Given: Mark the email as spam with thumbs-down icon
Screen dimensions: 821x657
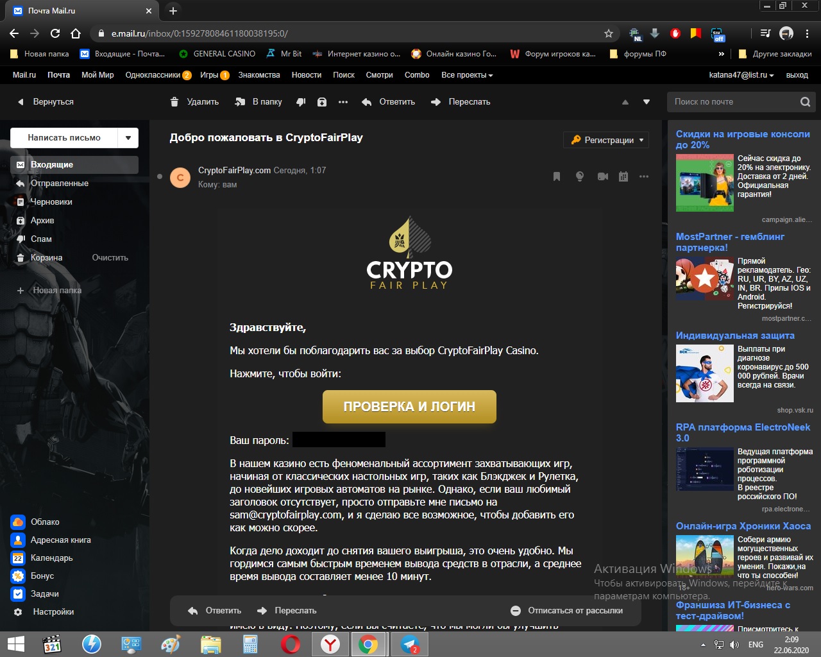Looking at the screenshot, I should pyautogui.click(x=301, y=102).
